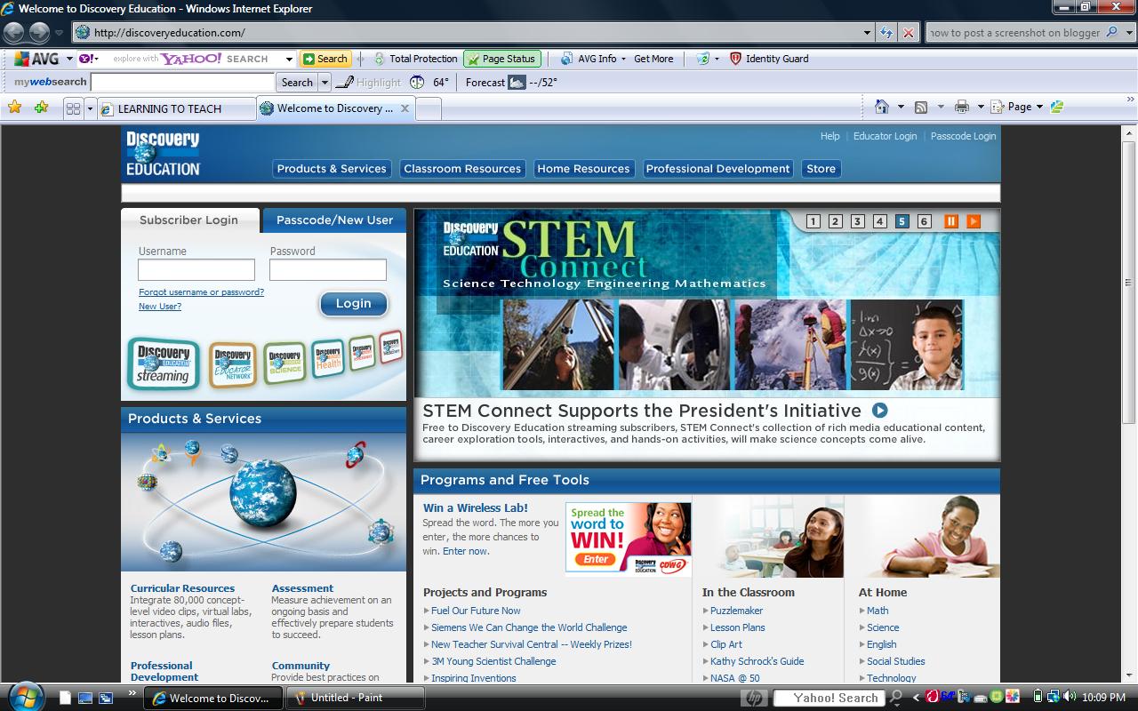Expand the Print dropdown arrow

[x=981, y=107]
